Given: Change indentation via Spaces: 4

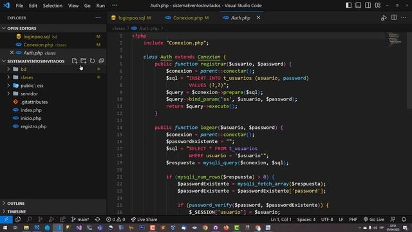Looking at the screenshot, I should tap(306, 219).
